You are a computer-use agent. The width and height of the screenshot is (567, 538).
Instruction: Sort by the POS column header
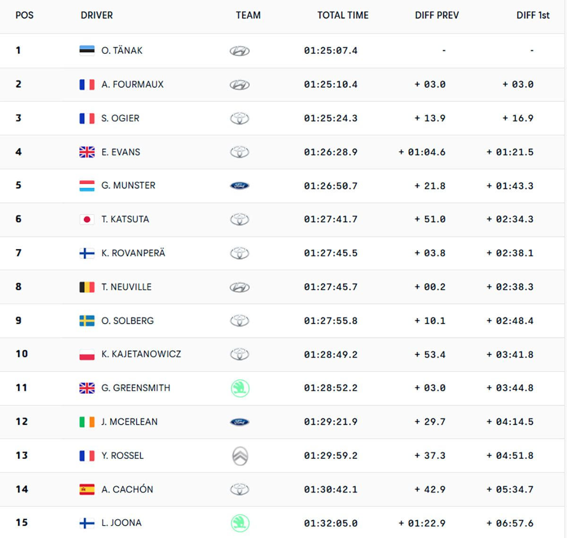point(25,15)
